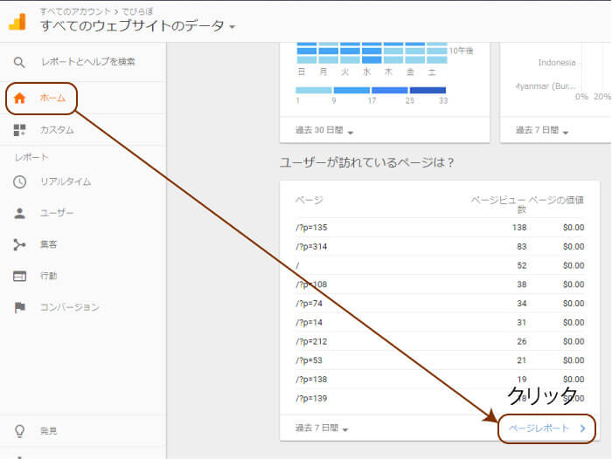
Task: Click page row /?p=314
Action: pos(440,247)
